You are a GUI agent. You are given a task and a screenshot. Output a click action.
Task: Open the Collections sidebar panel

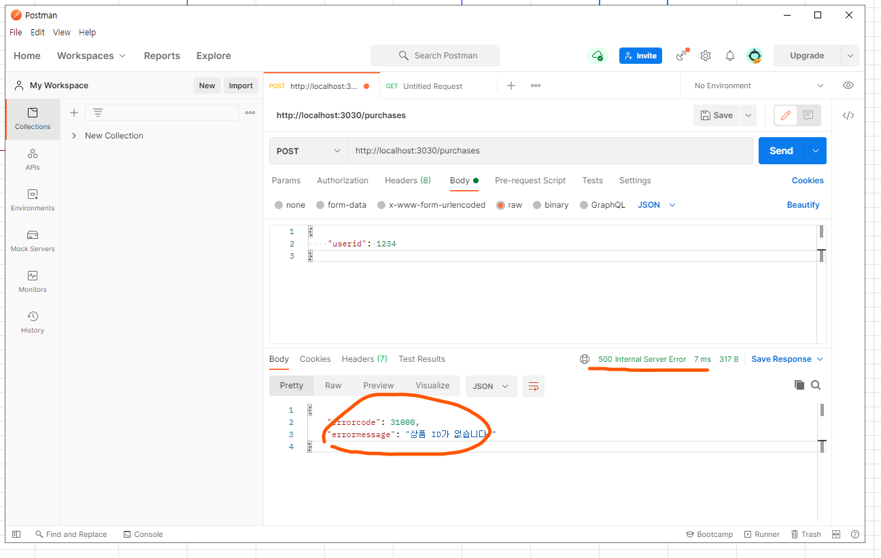pos(33,119)
